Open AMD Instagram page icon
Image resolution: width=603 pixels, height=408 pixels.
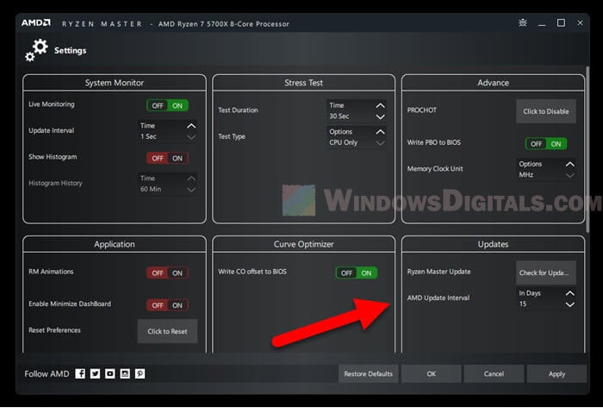(125, 373)
